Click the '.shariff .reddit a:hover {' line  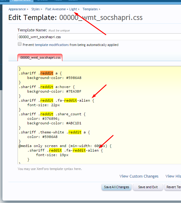[47, 87]
